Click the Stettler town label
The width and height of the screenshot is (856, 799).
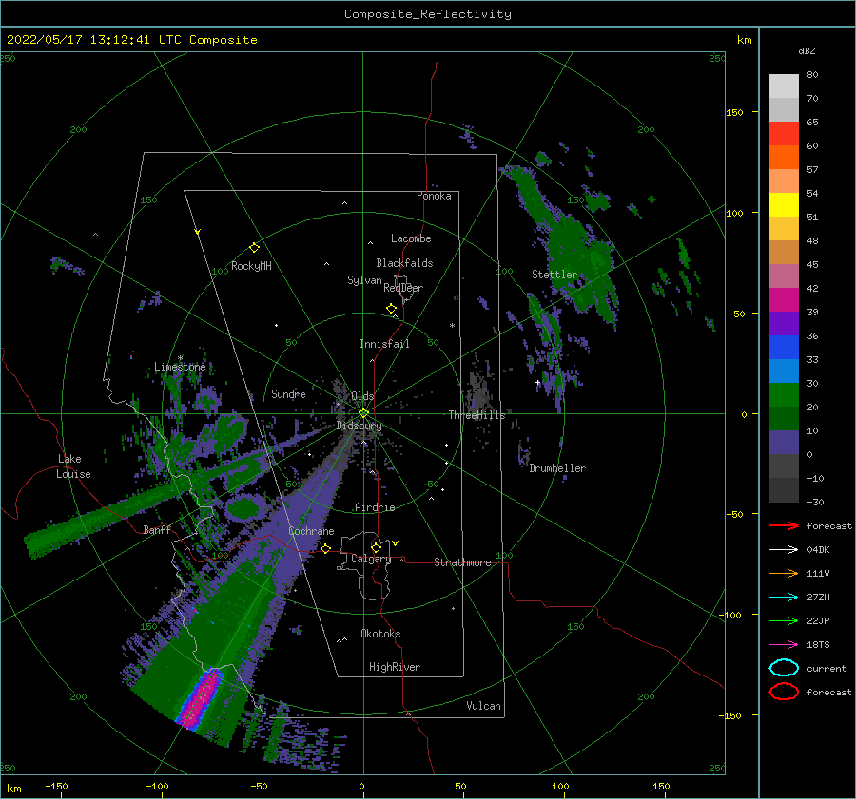(x=554, y=275)
